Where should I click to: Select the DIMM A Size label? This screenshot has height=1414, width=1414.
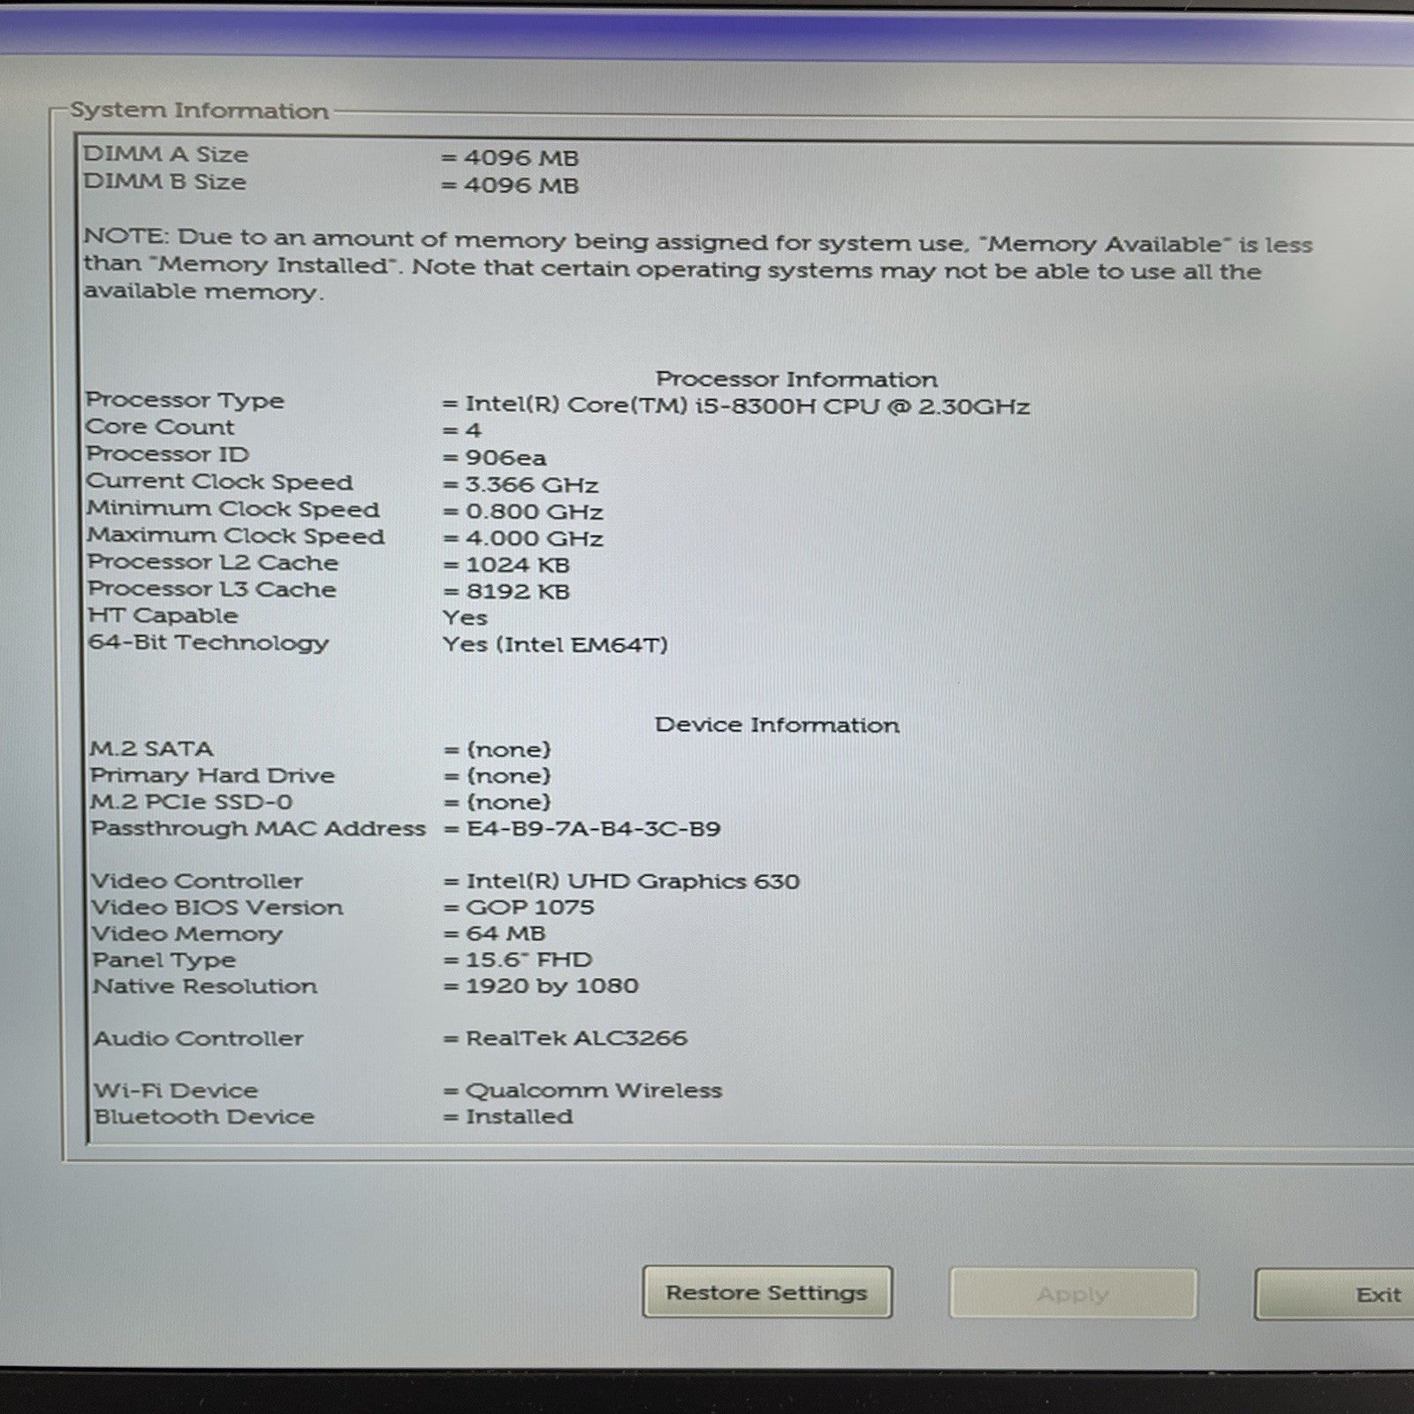tap(165, 154)
